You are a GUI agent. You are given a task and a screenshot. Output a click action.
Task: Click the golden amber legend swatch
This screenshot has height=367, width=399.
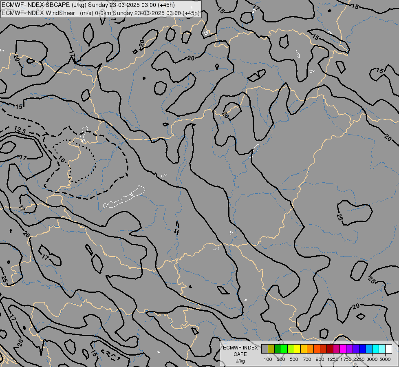(x=304, y=349)
